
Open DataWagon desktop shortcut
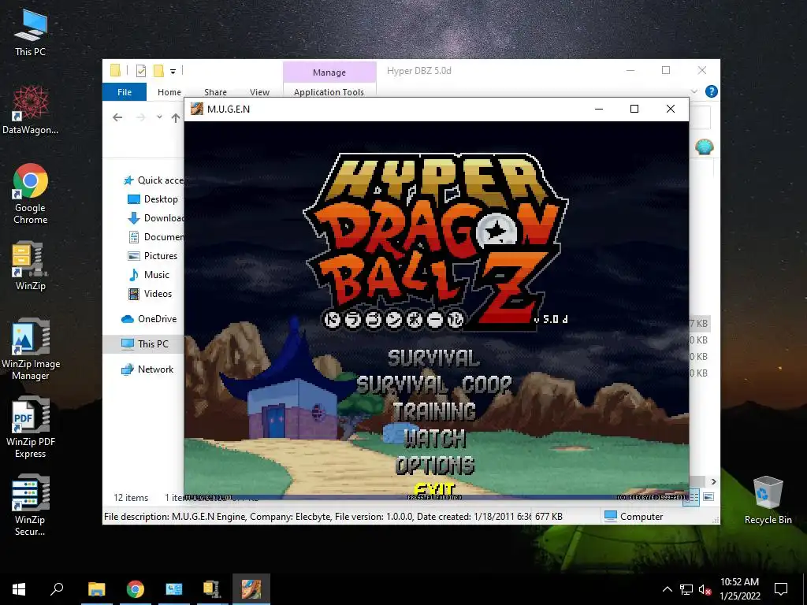click(31, 110)
